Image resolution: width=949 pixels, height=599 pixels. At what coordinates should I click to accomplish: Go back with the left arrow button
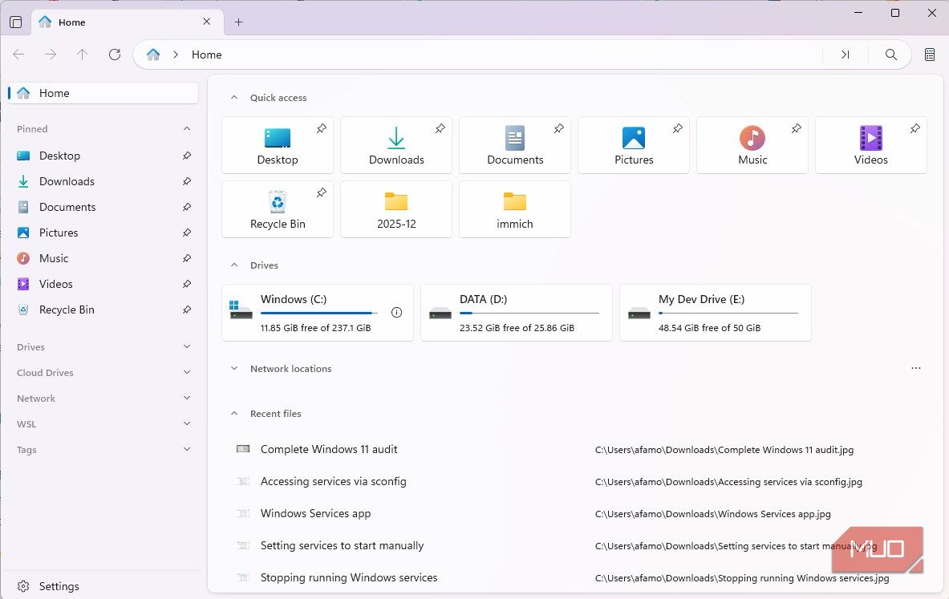point(18,55)
